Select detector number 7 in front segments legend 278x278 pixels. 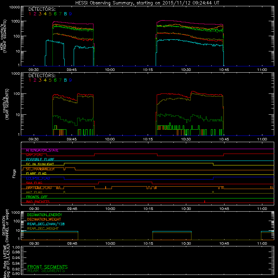[x=60, y=14]
